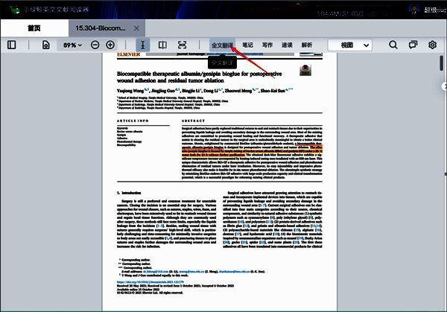Open the 89% zoom level dropdown
Image resolution: width=447 pixels, height=312 pixels.
coord(73,45)
